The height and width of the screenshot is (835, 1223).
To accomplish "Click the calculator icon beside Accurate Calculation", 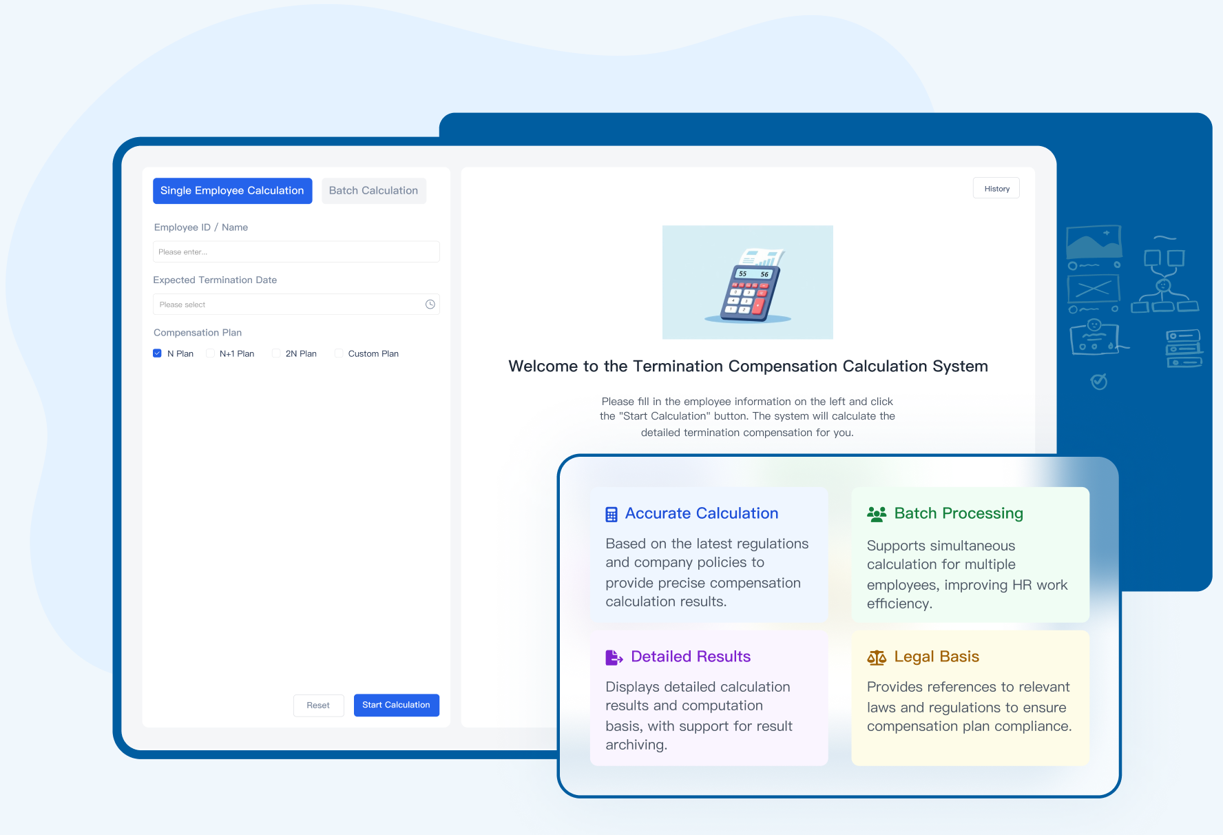I will pos(611,514).
